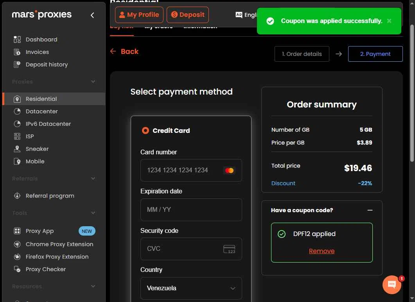Focus the Expiration date MM / YY field
The width and height of the screenshot is (415, 302).
[x=191, y=210]
